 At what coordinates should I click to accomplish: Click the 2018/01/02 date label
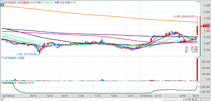(x=146, y=96)
